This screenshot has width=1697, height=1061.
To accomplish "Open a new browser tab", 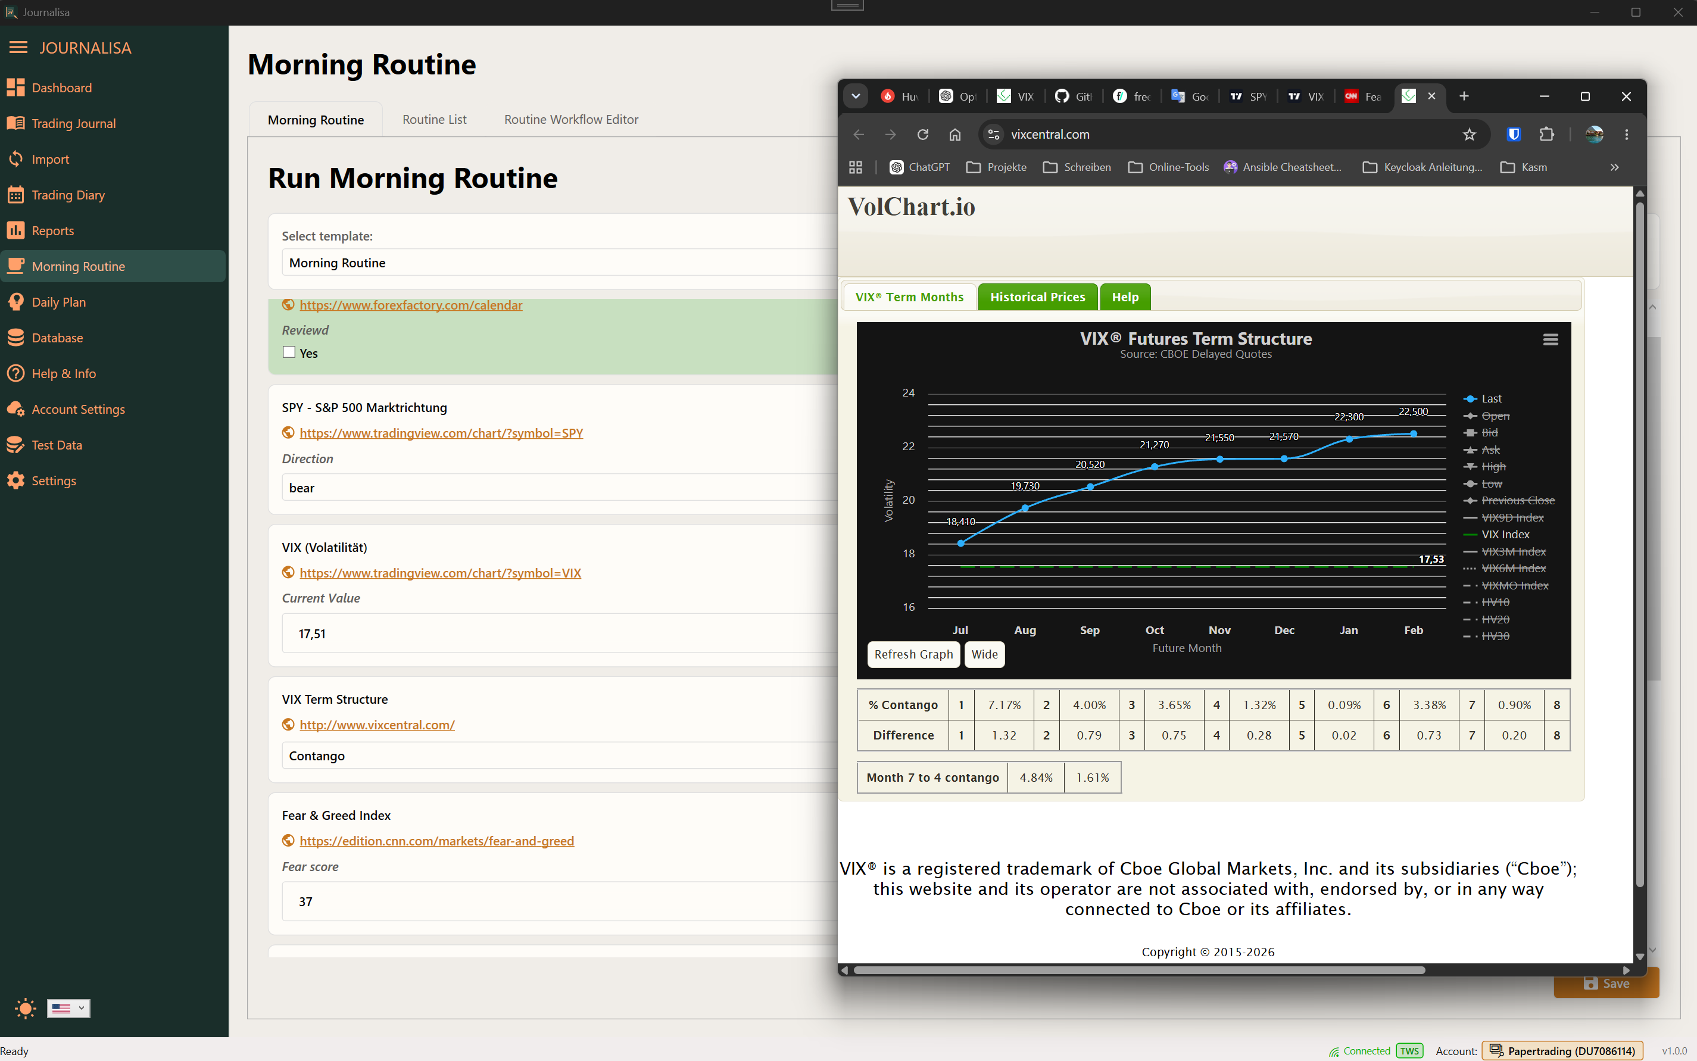I will pos(1464,96).
